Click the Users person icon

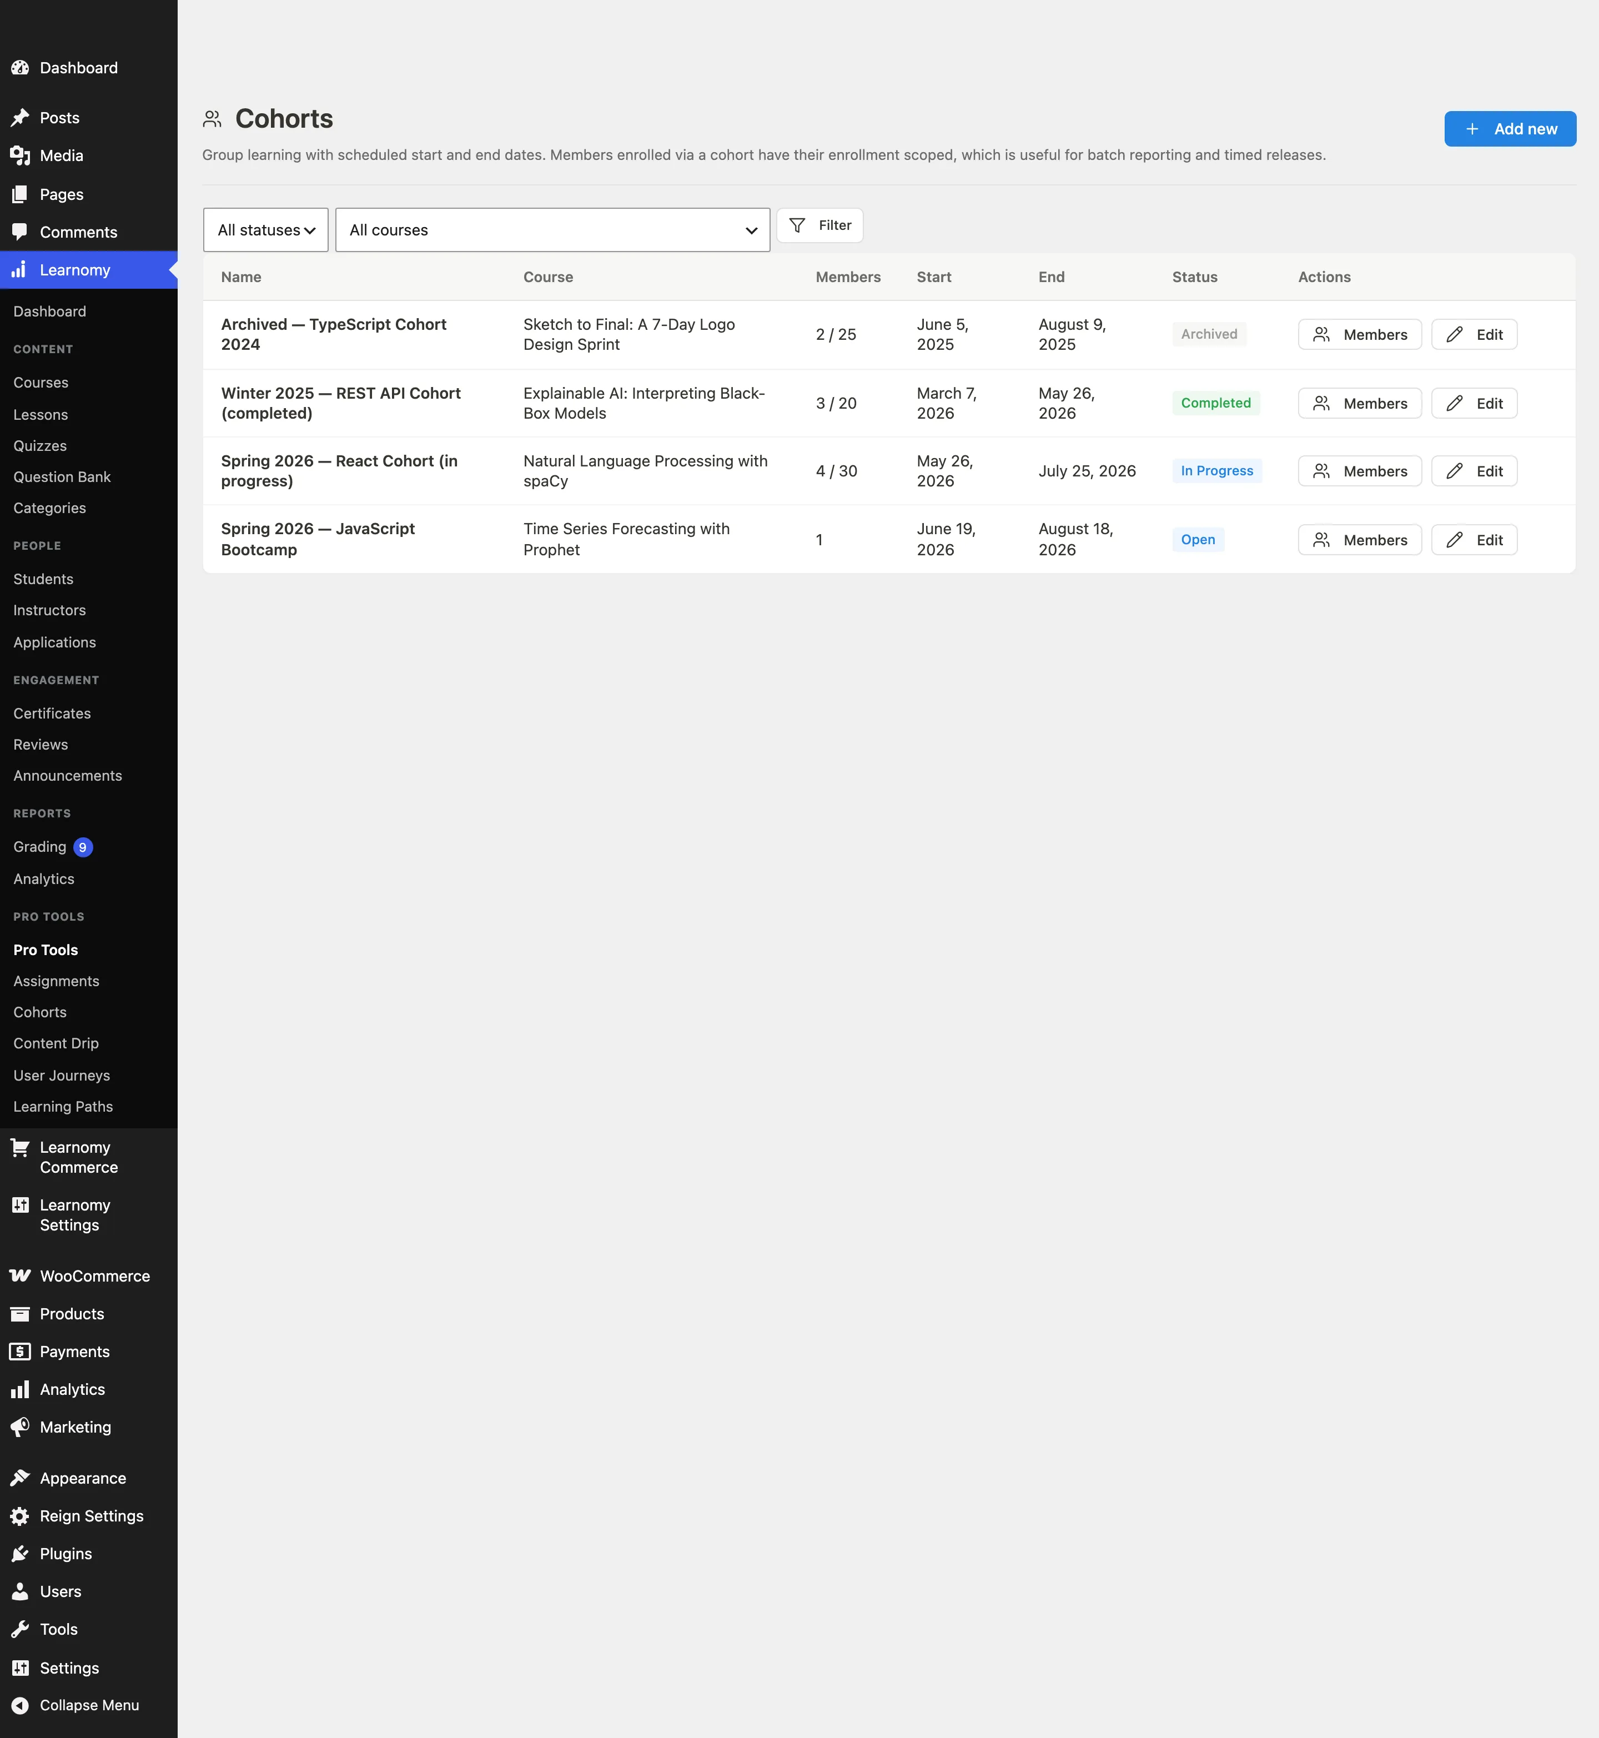pos(20,1592)
